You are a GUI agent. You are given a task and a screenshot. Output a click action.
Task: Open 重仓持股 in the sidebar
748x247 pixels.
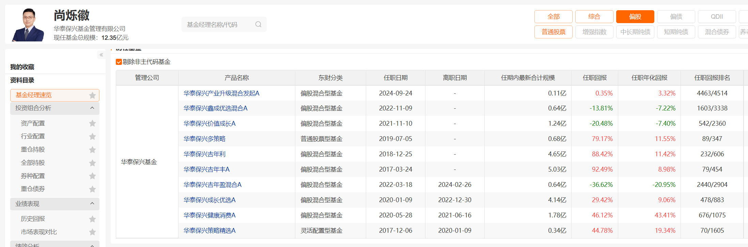point(33,149)
